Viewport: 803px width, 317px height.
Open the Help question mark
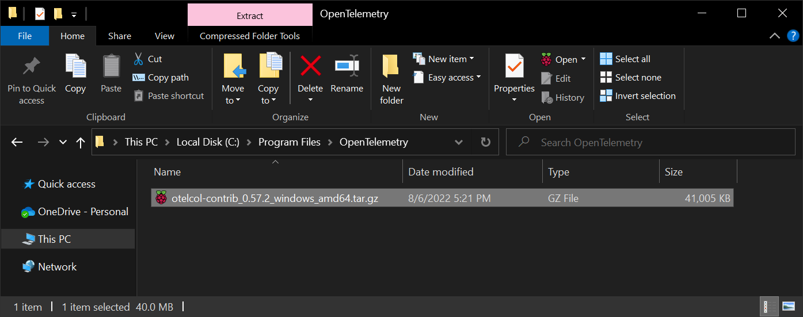tap(792, 36)
